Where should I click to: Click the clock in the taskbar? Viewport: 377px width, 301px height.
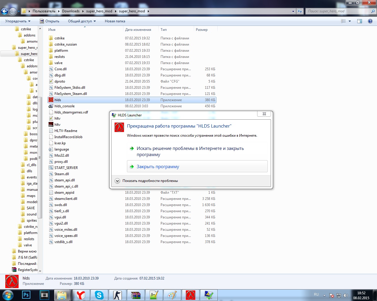[x=361, y=295]
